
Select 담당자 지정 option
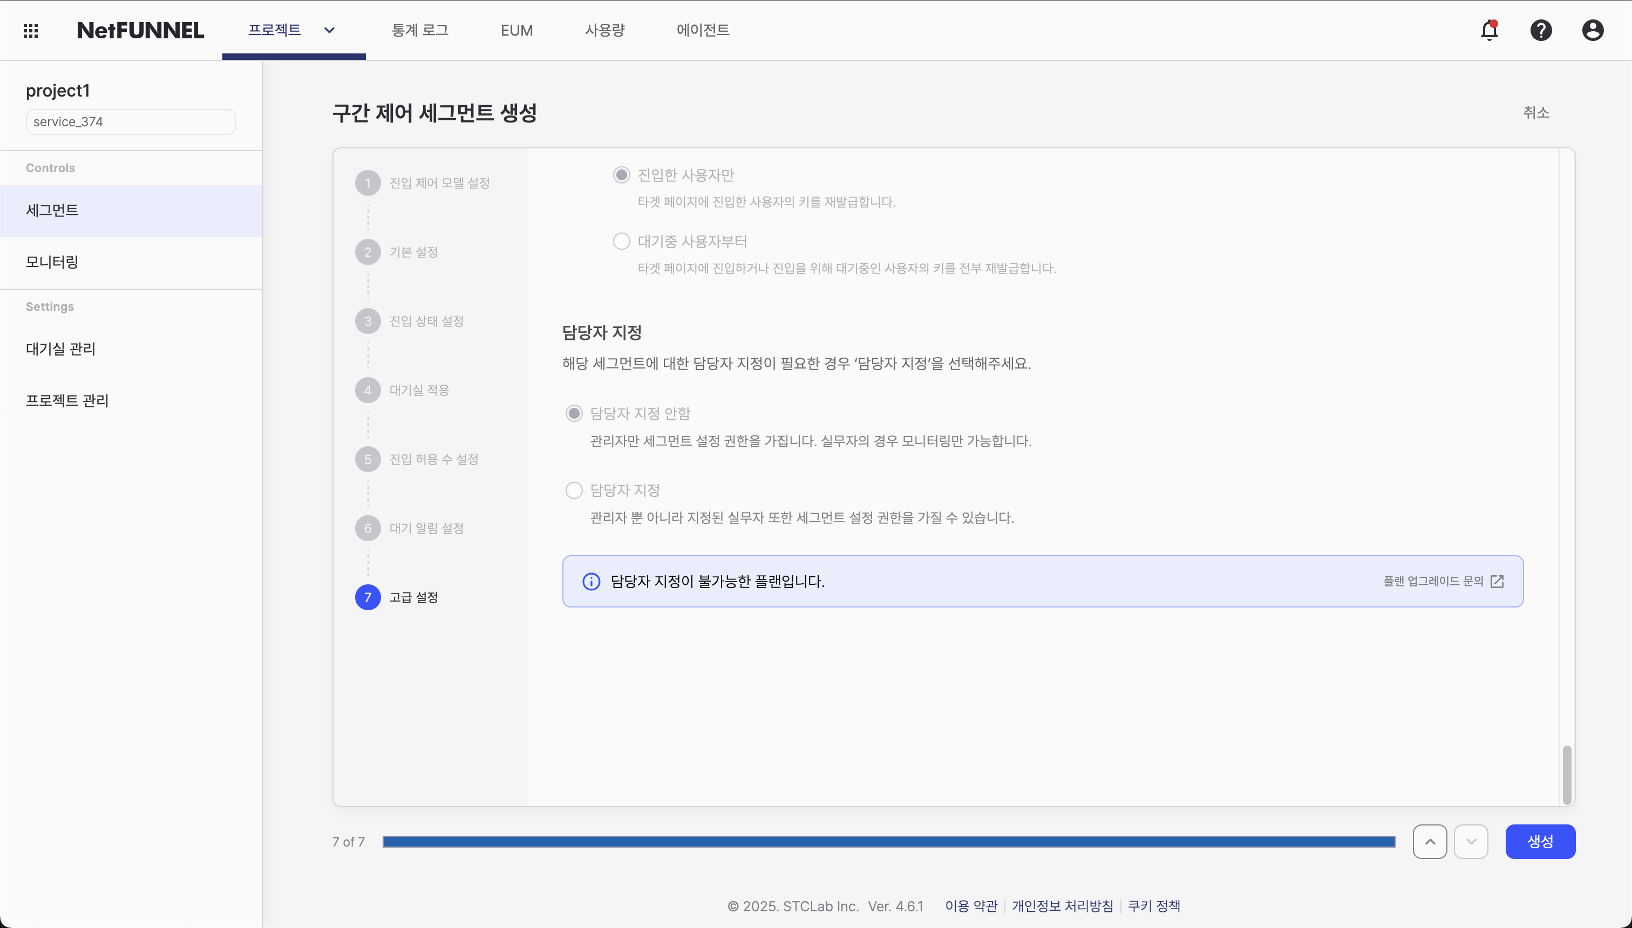coord(574,489)
